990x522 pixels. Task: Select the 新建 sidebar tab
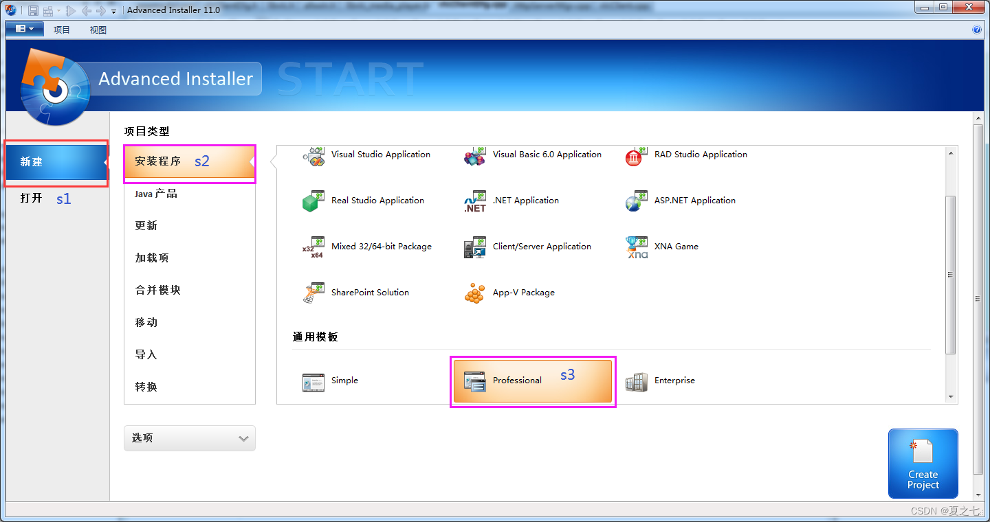coord(56,162)
